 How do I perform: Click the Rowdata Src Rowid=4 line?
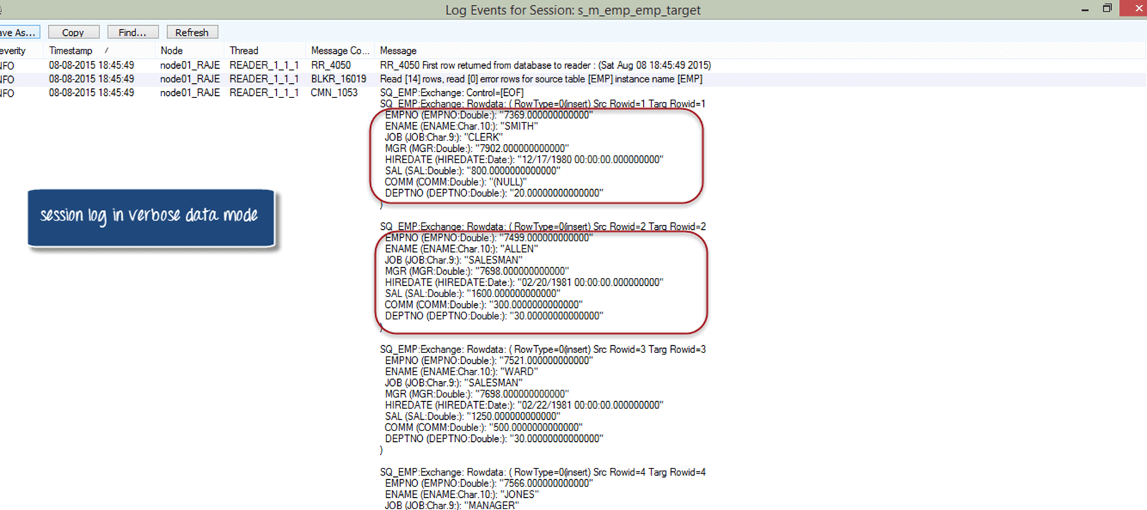pyautogui.click(x=543, y=472)
